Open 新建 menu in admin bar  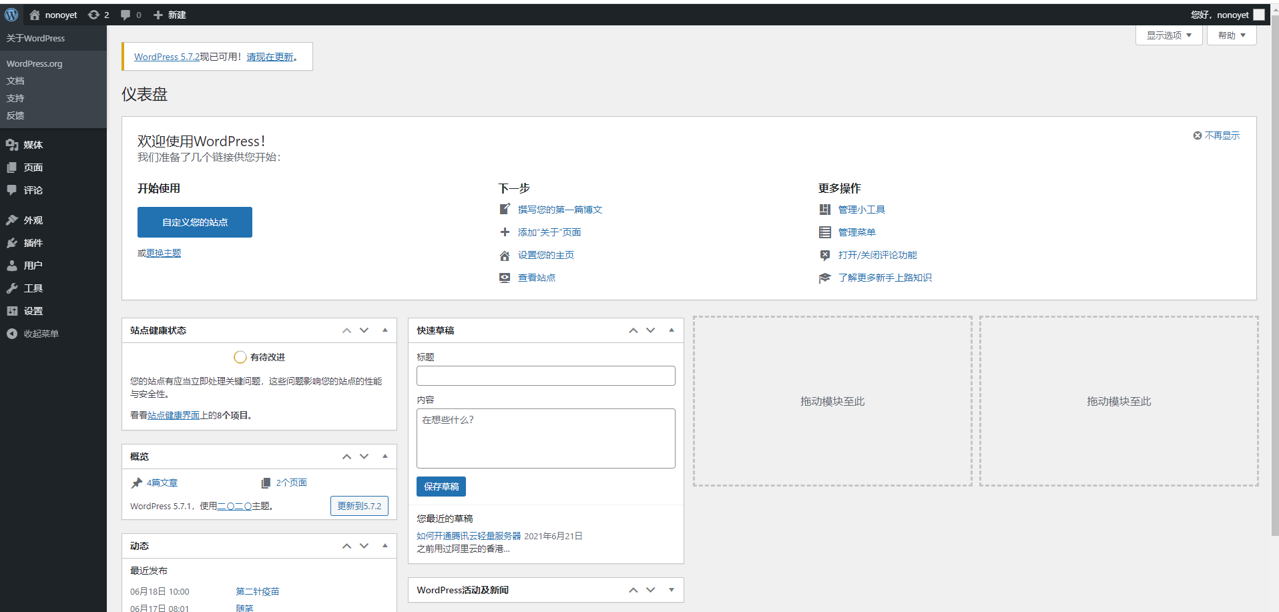(170, 15)
